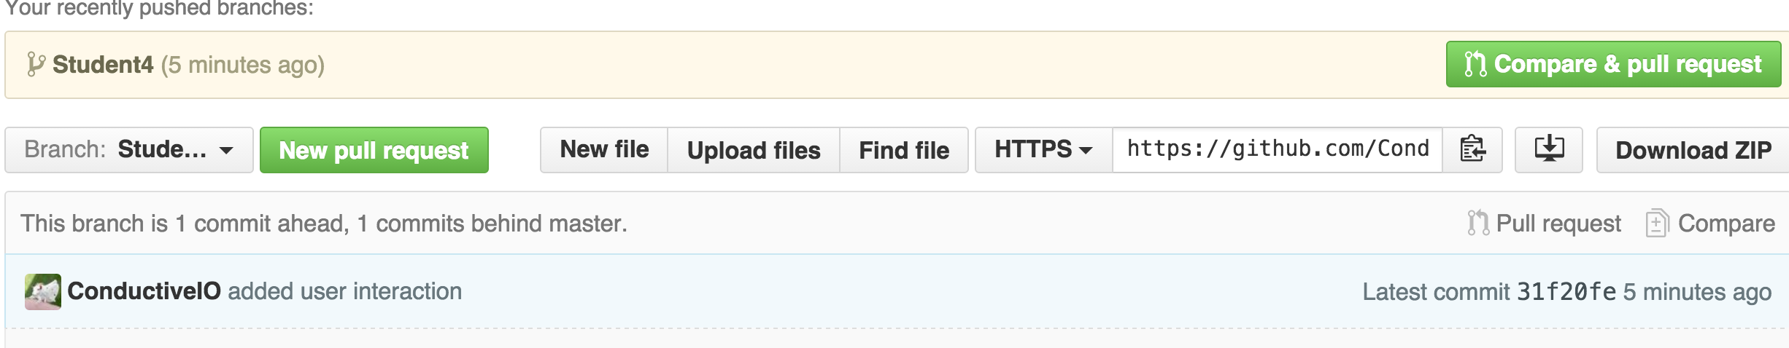Click the Student4 branch name
Image resolution: width=1789 pixels, height=348 pixels.
tap(103, 65)
